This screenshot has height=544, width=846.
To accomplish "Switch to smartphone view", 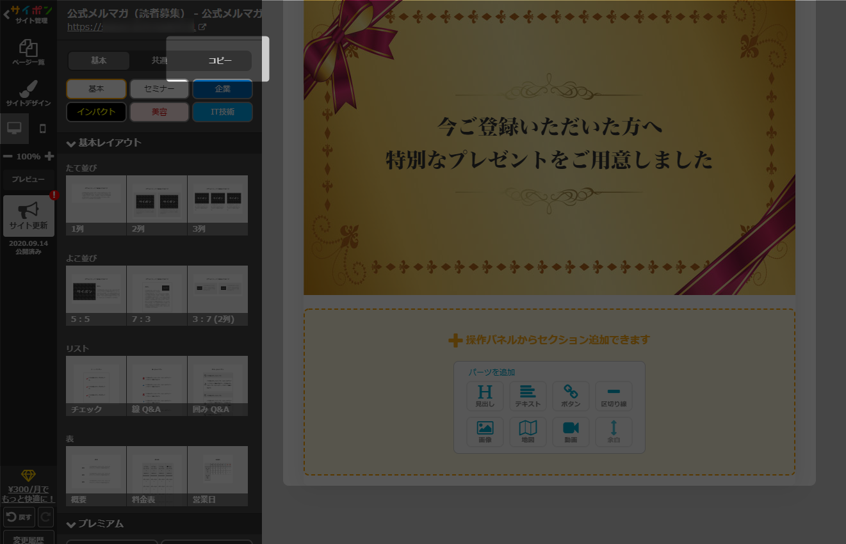I will click(43, 128).
